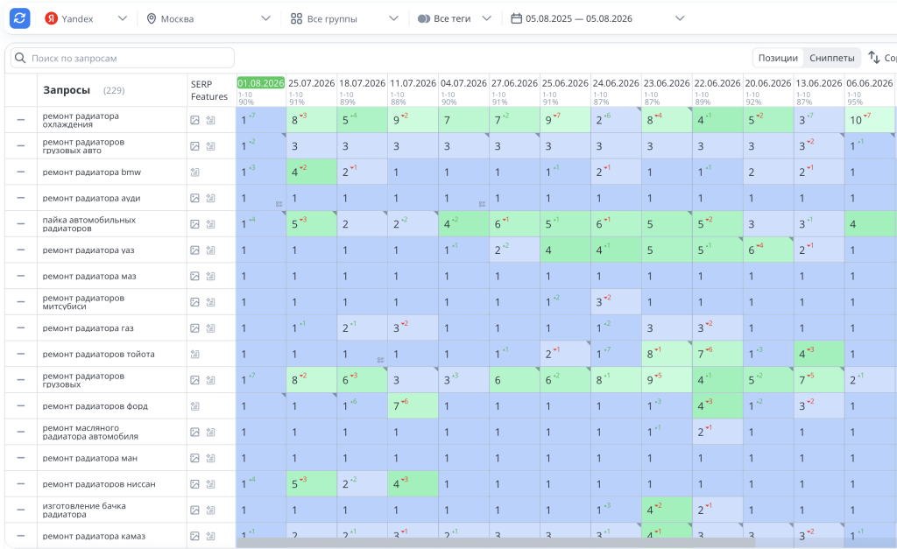This screenshot has height=549, width=897.
Task: Open query ремонт радиаторов митсубиси
Action: point(83,302)
